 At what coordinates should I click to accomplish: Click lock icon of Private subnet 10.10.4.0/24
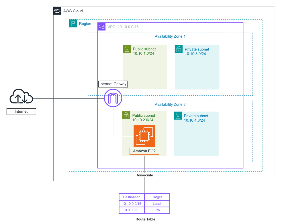pos(178,116)
